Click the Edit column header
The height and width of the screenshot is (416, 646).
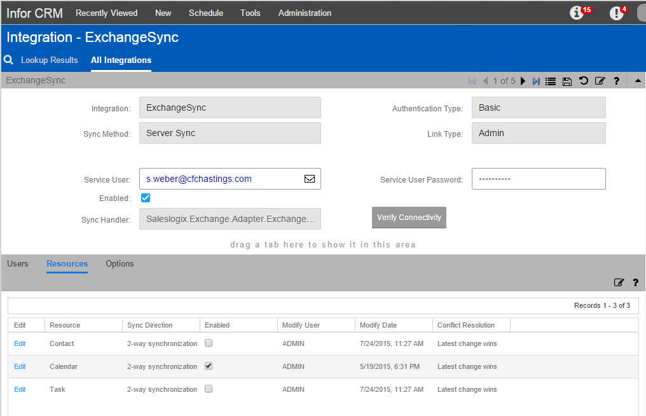point(20,325)
